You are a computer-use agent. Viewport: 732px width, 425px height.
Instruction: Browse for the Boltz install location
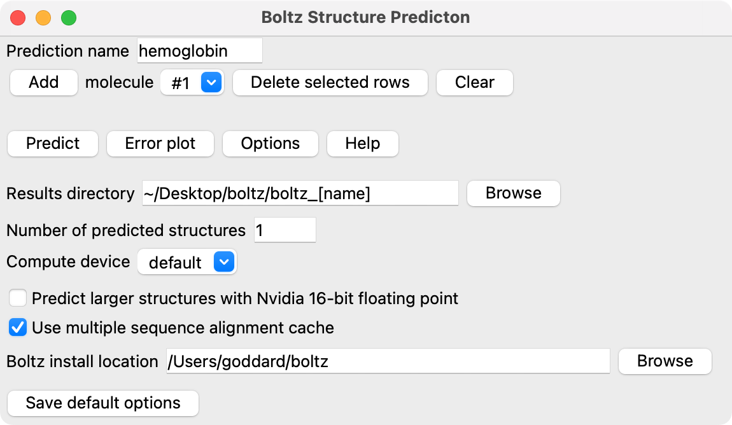665,361
